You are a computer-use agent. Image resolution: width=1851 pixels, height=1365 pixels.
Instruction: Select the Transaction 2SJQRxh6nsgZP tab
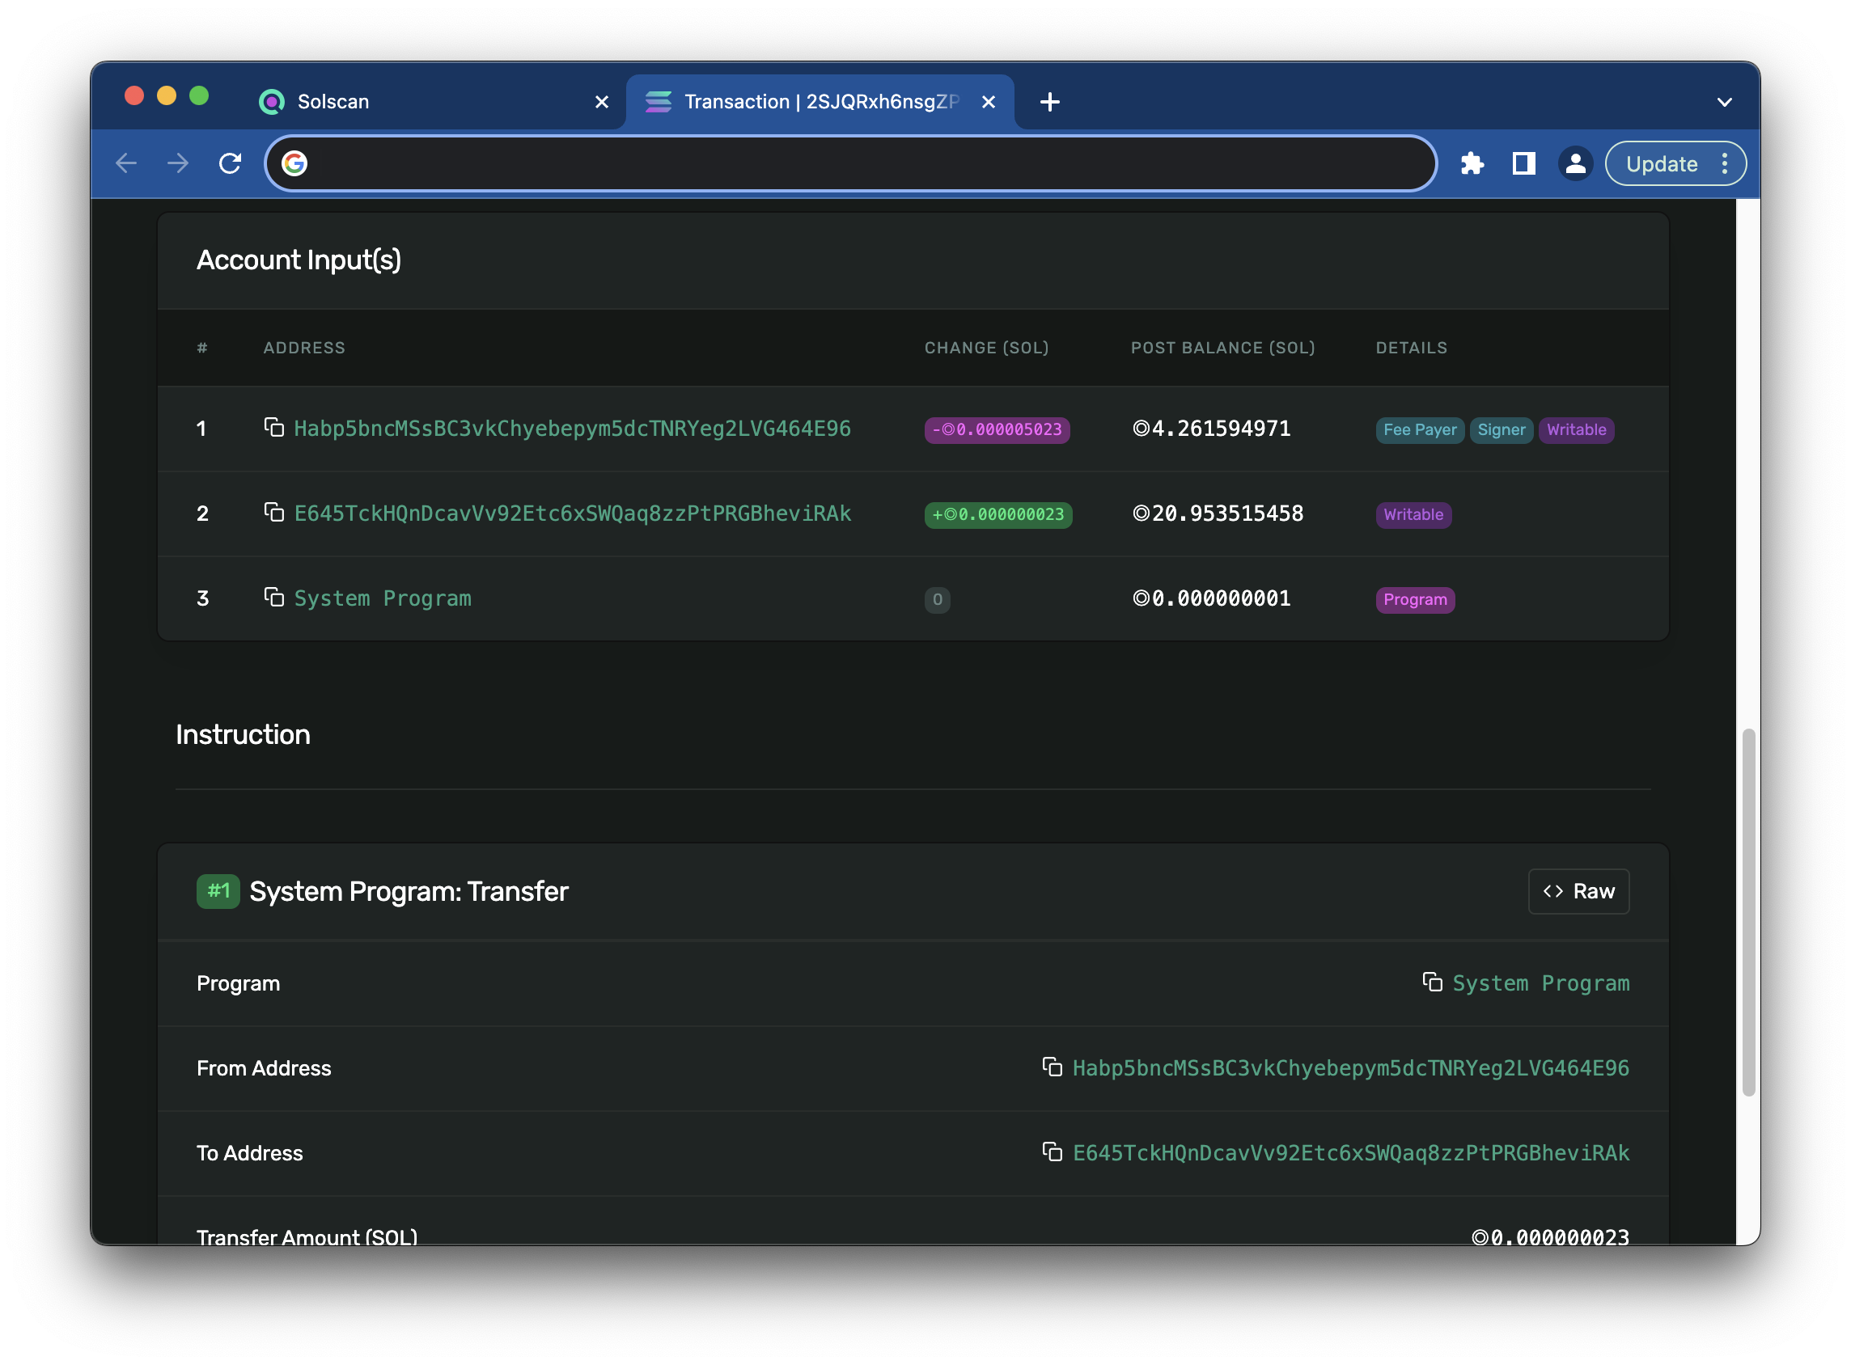point(820,102)
